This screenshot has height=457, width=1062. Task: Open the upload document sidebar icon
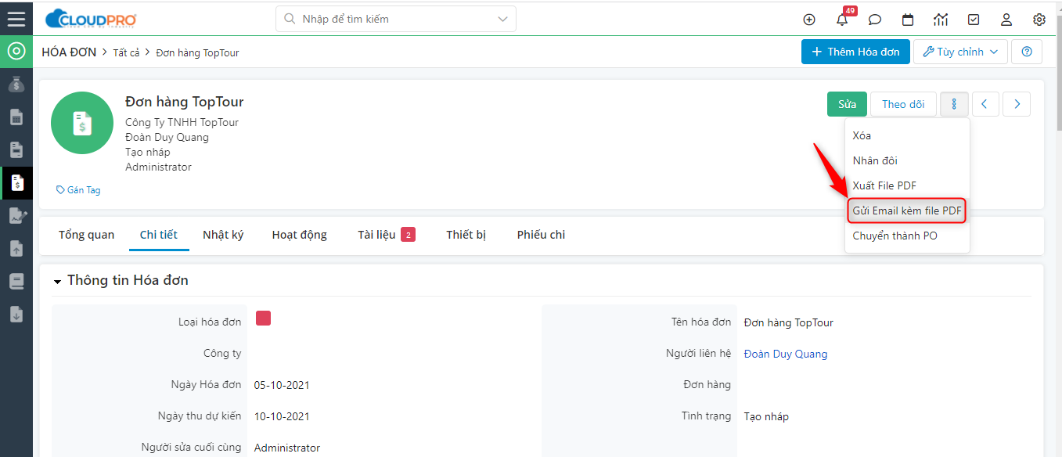pos(16,249)
